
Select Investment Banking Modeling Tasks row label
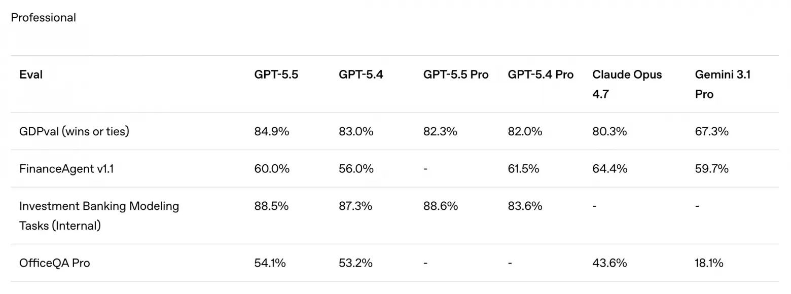pyautogui.click(x=99, y=216)
